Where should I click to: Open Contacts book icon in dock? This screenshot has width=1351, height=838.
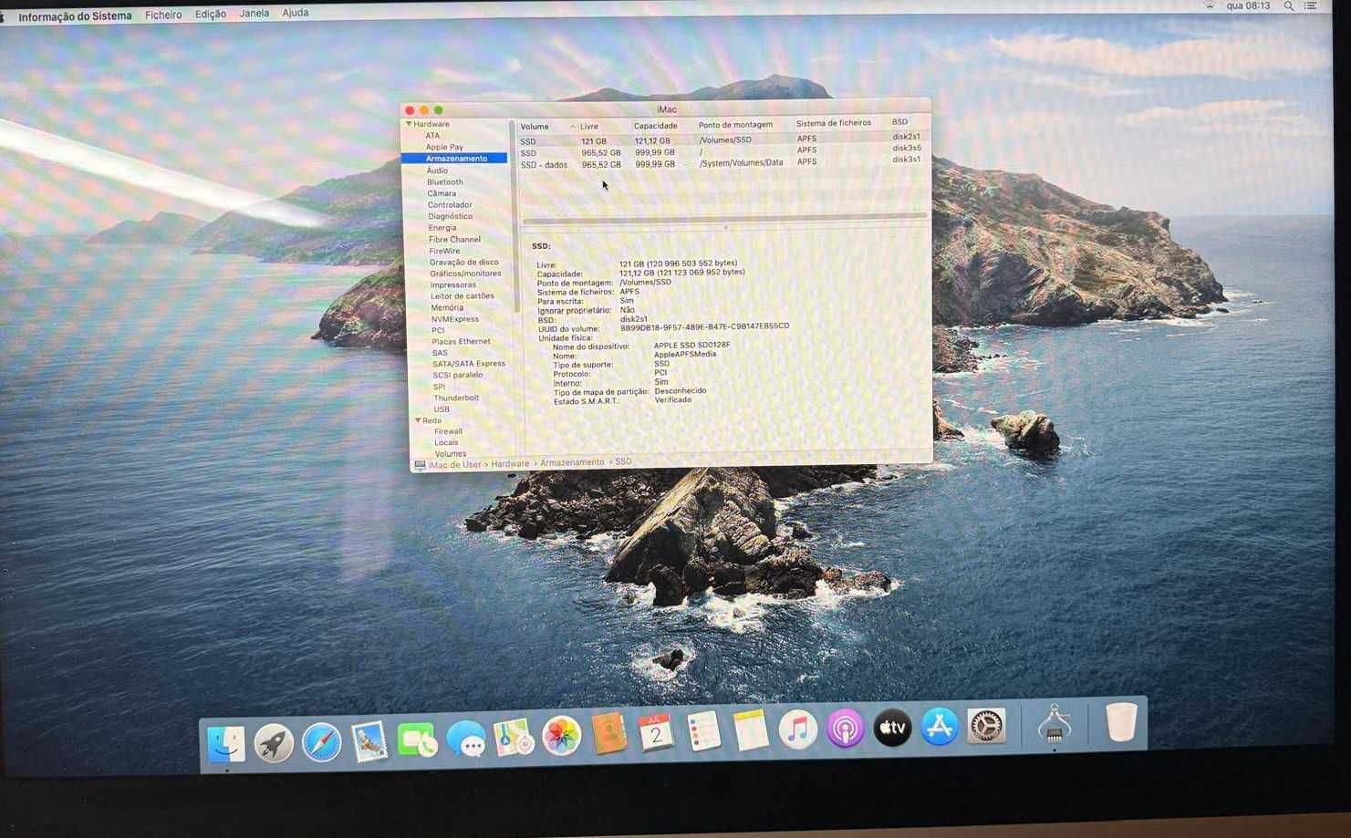608,734
